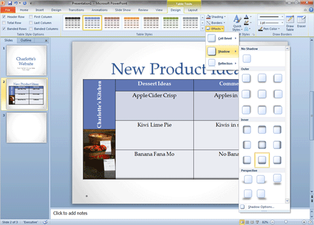Apply the orange table style swatch
This screenshot has height=225, width=314.
coord(132,23)
